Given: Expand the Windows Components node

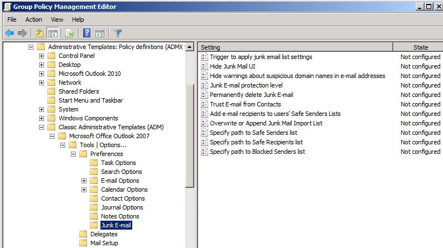Looking at the screenshot, I should (x=41, y=118).
